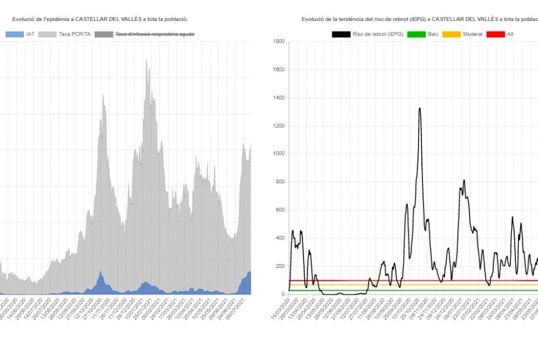Image resolution: width=538 pixels, height=359 pixels.
Task: Click the 09/06/2021 date on epidemic chart
Action: [x=219, y=309]
